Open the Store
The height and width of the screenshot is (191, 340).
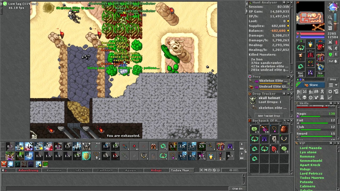pos(310,85)
